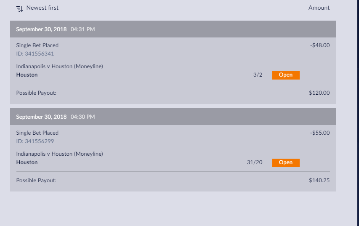The width and height of the screenshot is (359, 226).
Task: Open the Newest first sort option
Action: pos(43,8)
